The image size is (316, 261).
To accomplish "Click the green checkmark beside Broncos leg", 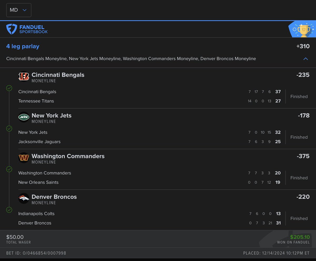I will [x=9, y=210].
